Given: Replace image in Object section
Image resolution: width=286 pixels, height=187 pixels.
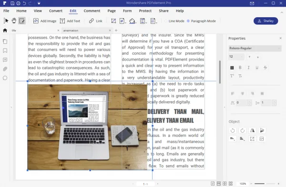Looking at the screenshot, I should [262, 139].
